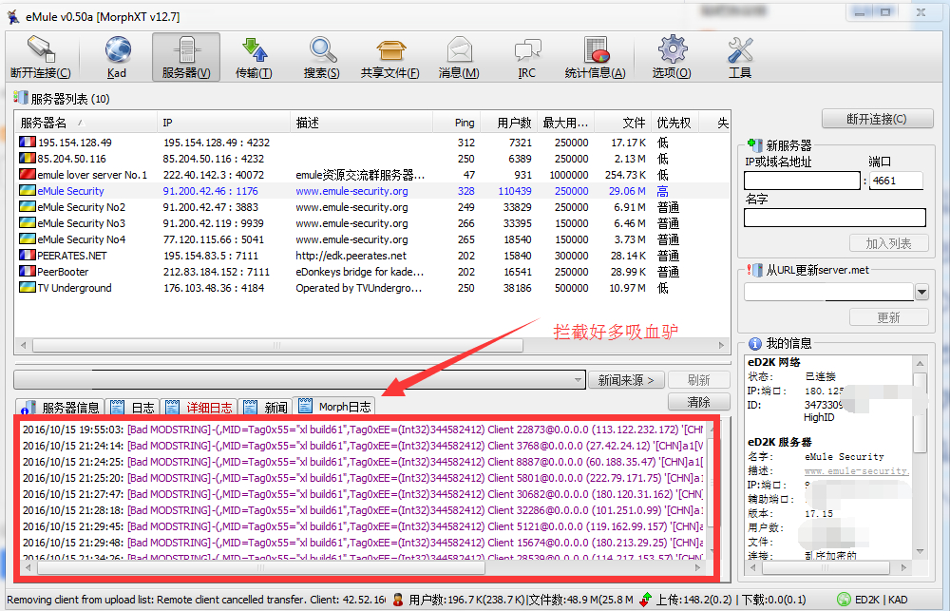Sort by Priority (优先权) column header
This screenshot has width=950, height=611.
tap(674, 123)
